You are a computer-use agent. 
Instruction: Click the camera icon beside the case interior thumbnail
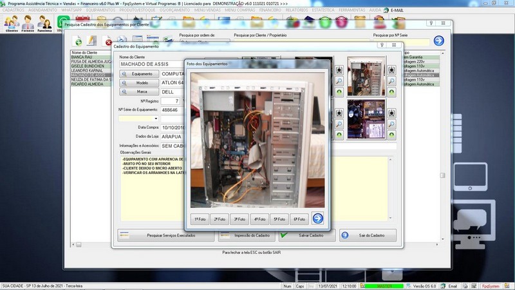point(391,70)
